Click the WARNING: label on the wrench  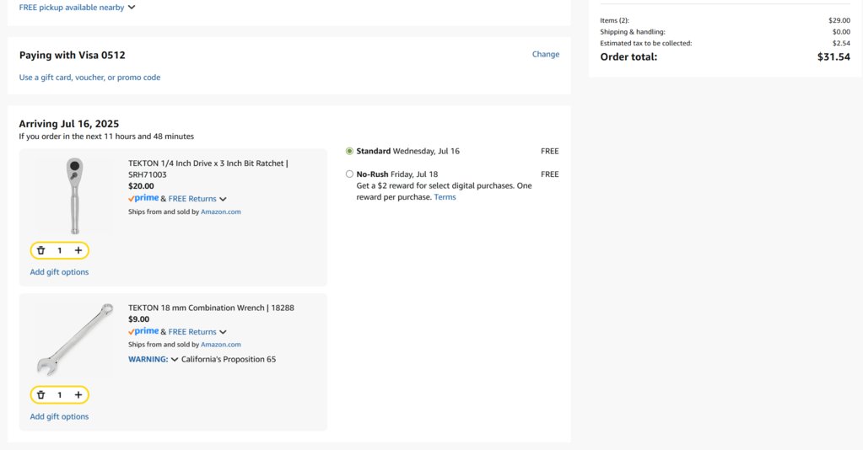(148, 359)
